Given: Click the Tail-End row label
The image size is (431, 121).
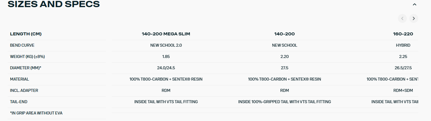Looking at the screenshot, I should click(x=18, y=102).
